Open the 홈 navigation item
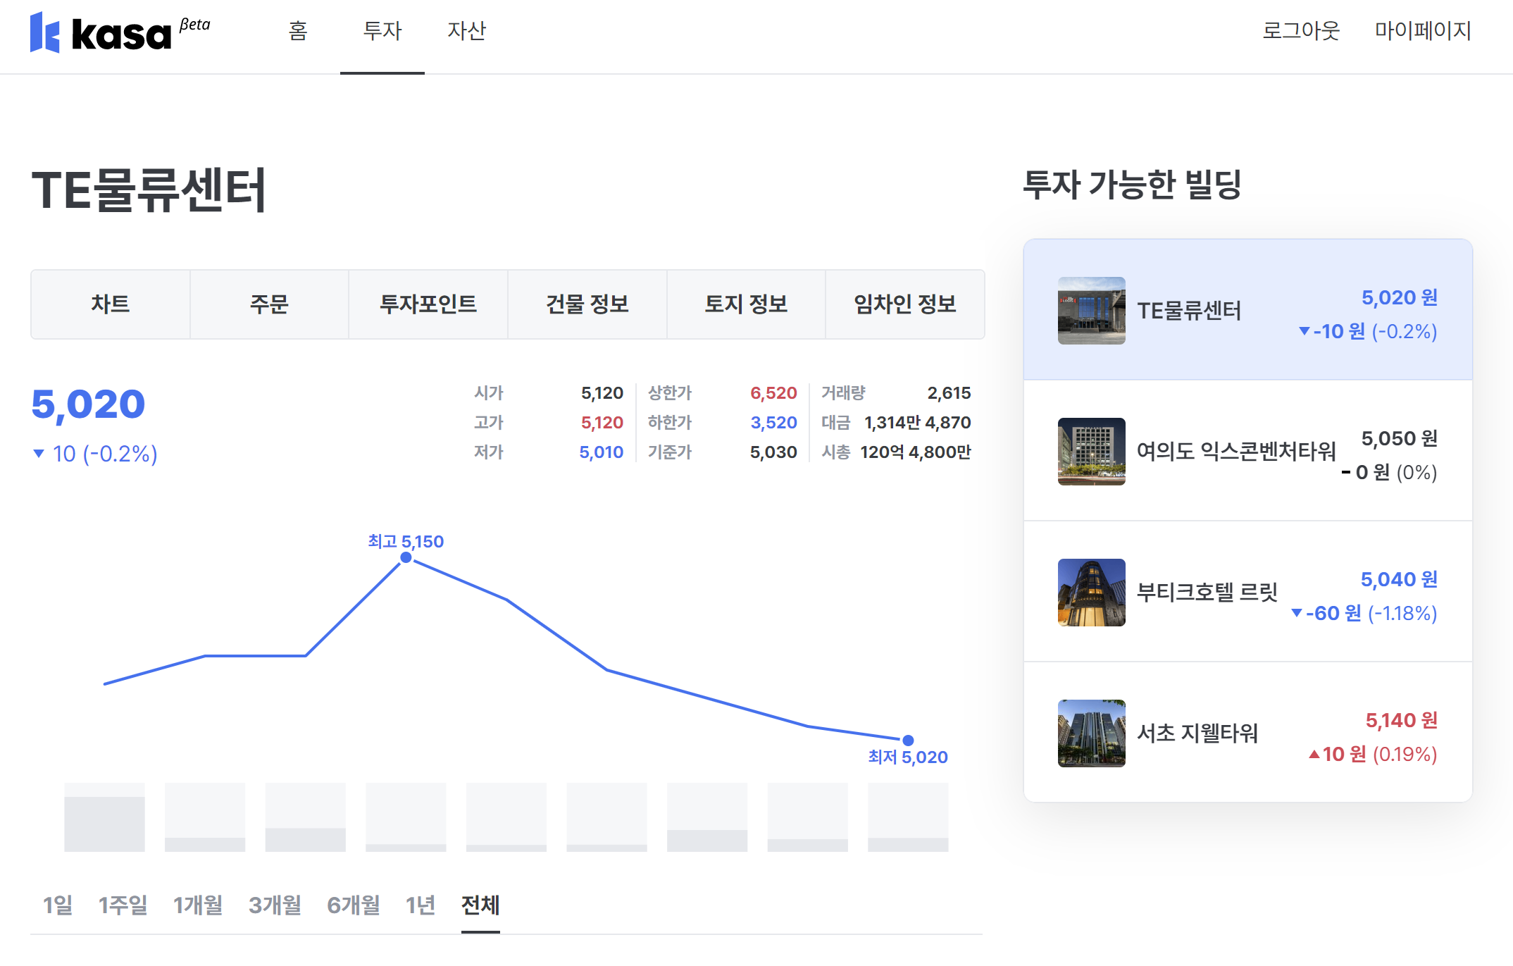This screenshot has height=966, width=1513. 298,31
